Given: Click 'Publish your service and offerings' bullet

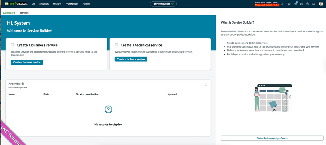Looking at the screenshot, I should [255, 55].
